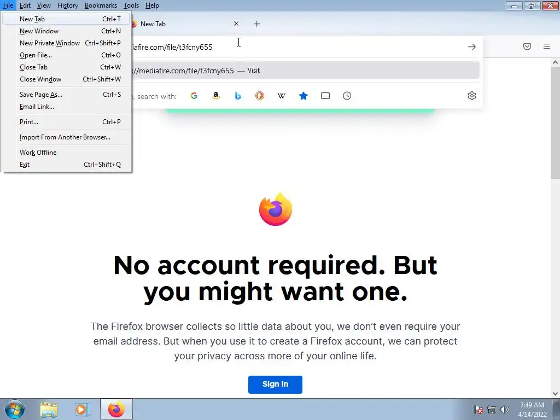
Task: Open Save to Pocket icon
Action: [x=527, y=46]
